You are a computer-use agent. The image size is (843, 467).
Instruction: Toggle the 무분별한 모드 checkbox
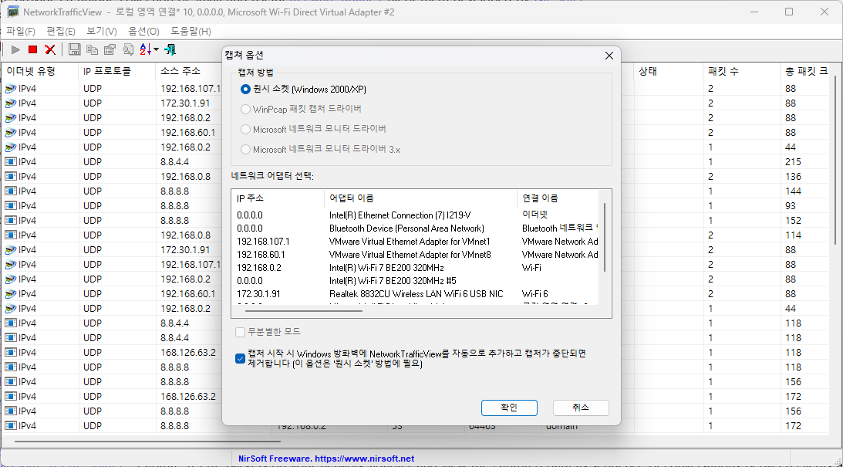click(241, 331)
